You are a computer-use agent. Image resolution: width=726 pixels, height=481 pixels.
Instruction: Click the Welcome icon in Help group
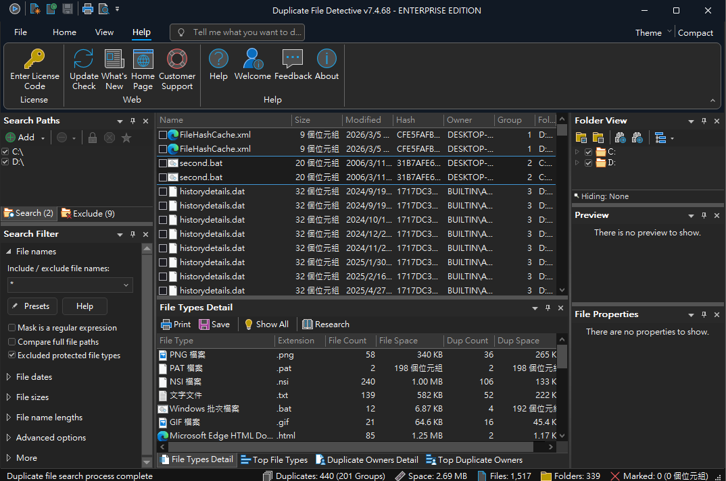click(252, 59)
